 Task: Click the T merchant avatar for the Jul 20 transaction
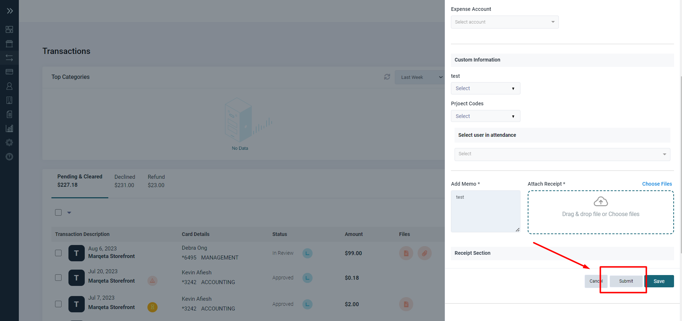pos(76,278)
